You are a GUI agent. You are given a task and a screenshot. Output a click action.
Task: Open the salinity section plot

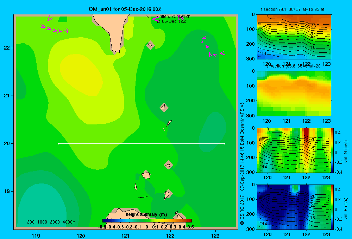pyautogui.click(x=294, y=93)
